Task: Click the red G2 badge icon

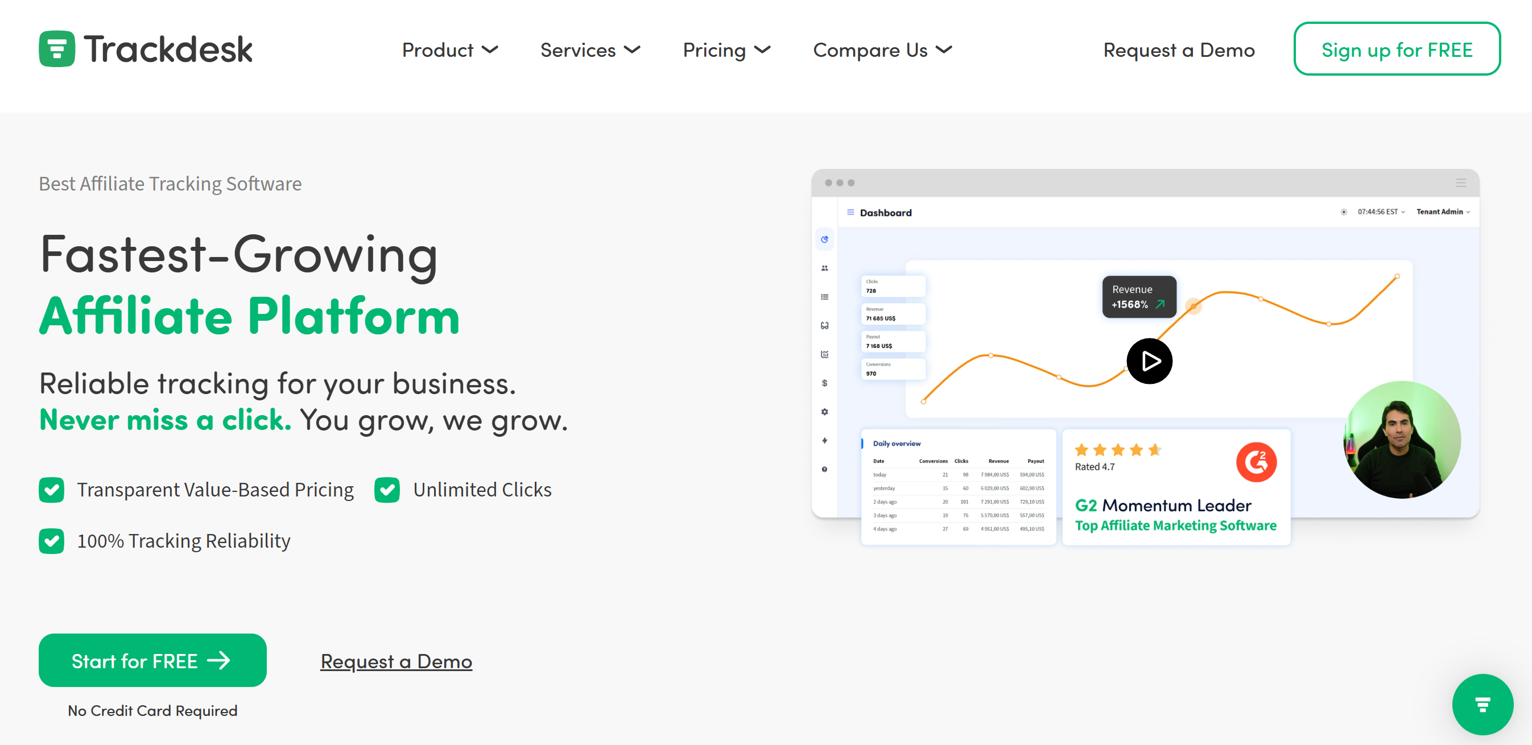Action: coord(1256,462)
